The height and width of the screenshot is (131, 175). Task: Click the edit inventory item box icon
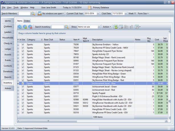point(20,27)
